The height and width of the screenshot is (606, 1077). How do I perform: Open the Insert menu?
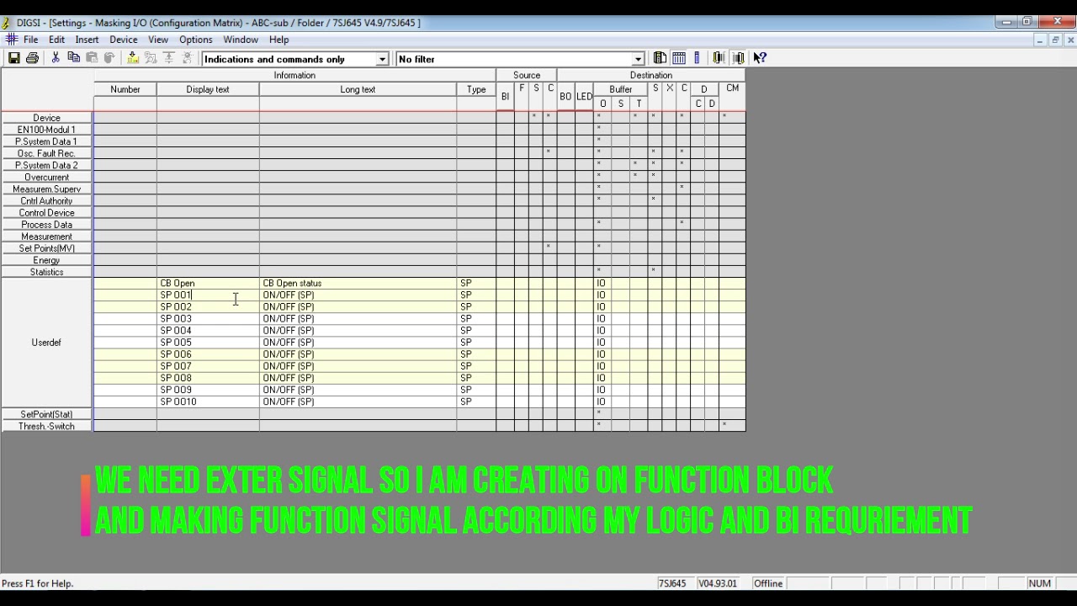[87, 40]
